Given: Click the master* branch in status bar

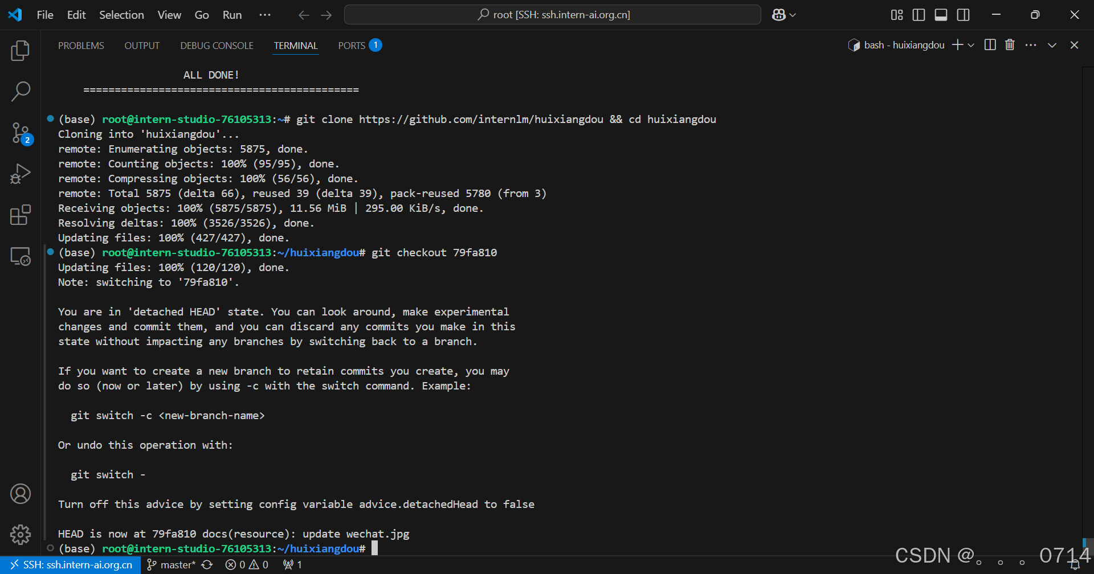Looking at the screenshot, I should (171, 565).
